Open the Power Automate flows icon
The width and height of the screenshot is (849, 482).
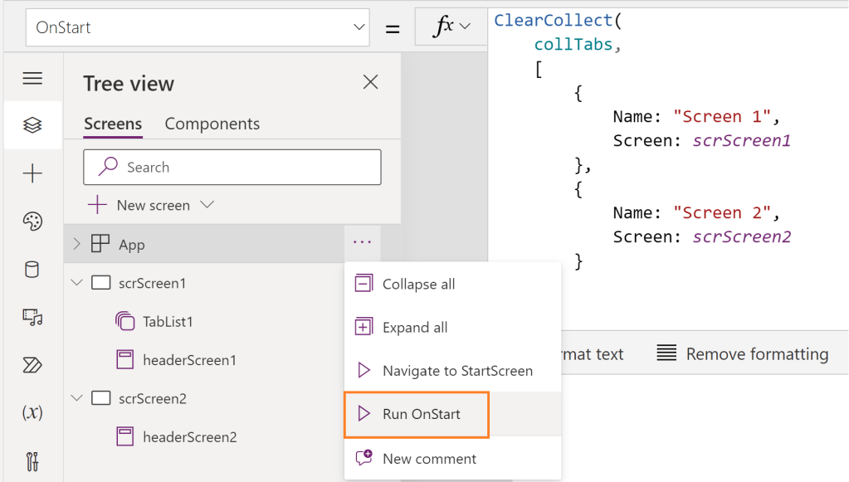(32, 365)
